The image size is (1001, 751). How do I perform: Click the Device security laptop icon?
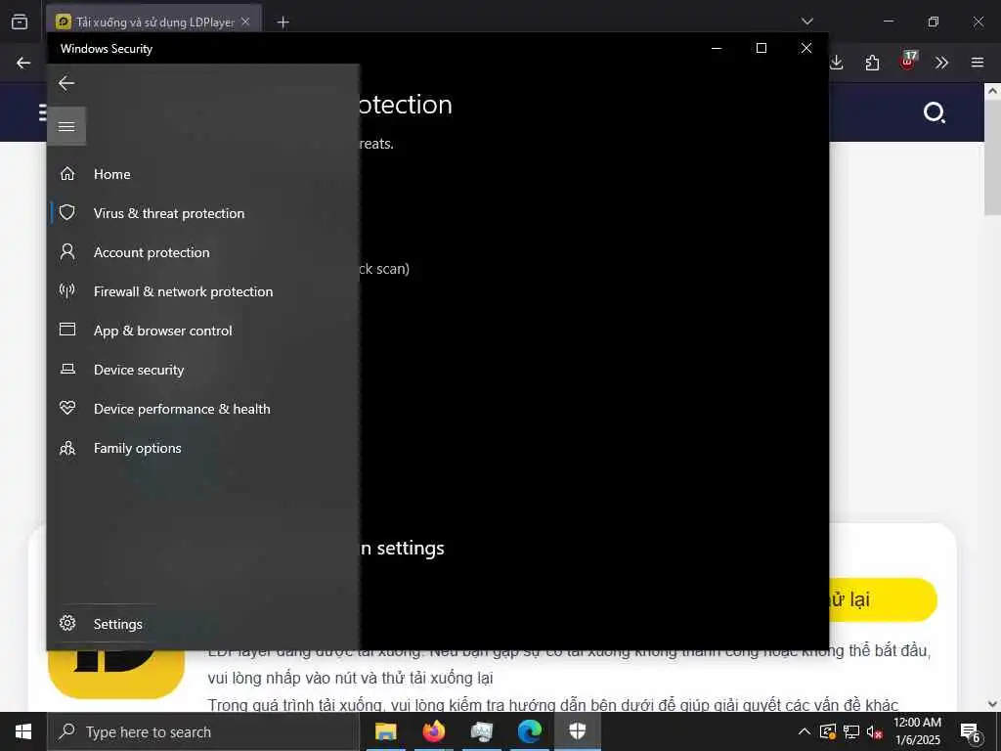pos(67,369)
